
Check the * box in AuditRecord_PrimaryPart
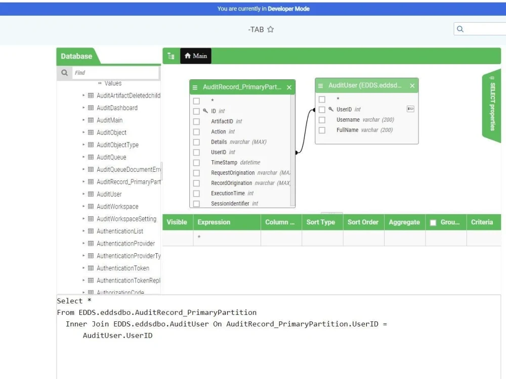(196, 101)
